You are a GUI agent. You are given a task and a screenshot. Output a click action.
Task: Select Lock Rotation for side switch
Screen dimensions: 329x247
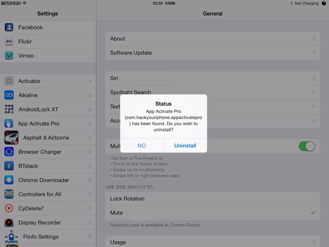(213, 199)
